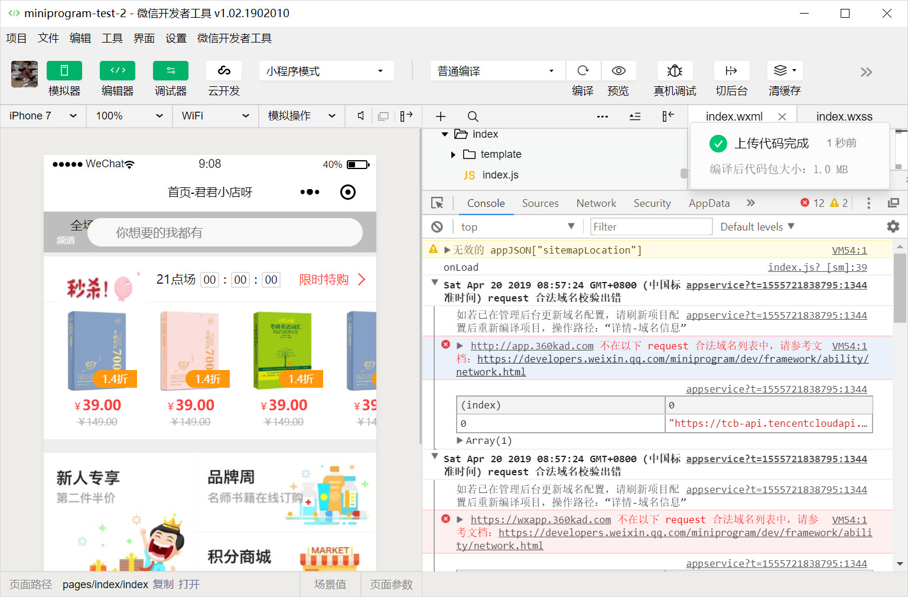Click the network.html documentation link

[490, 372]
